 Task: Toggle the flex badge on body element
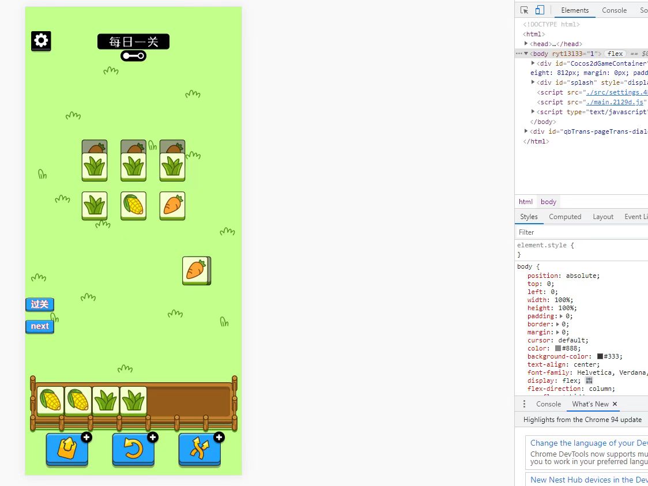pos(615,54)
